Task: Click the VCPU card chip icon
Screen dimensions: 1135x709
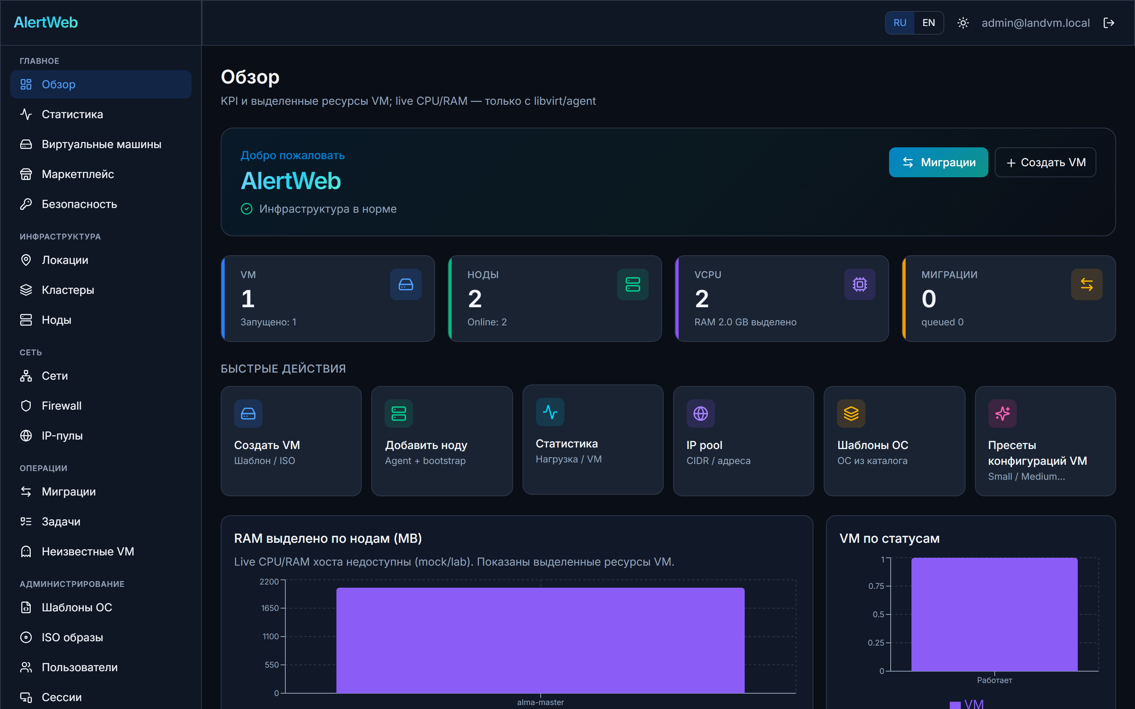Action: point(860,284)
